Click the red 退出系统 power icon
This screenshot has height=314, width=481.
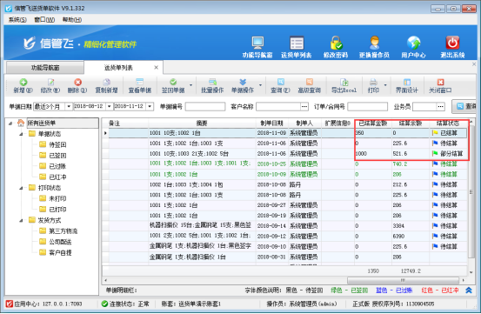pyautogui.click(x=452, y=43)
